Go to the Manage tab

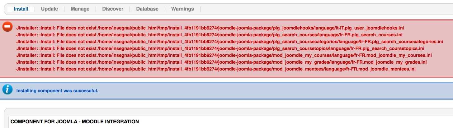(x=80, y=9)
